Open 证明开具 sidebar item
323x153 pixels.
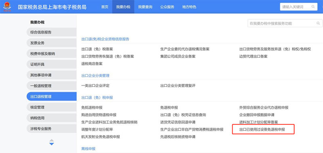pyautogui.click(x=52, y=64)
